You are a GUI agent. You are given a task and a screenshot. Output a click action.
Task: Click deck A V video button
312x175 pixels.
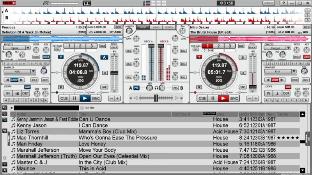[61, 57]
